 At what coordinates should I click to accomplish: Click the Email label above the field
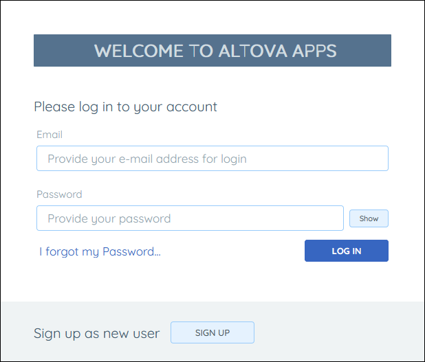point(50,135)
